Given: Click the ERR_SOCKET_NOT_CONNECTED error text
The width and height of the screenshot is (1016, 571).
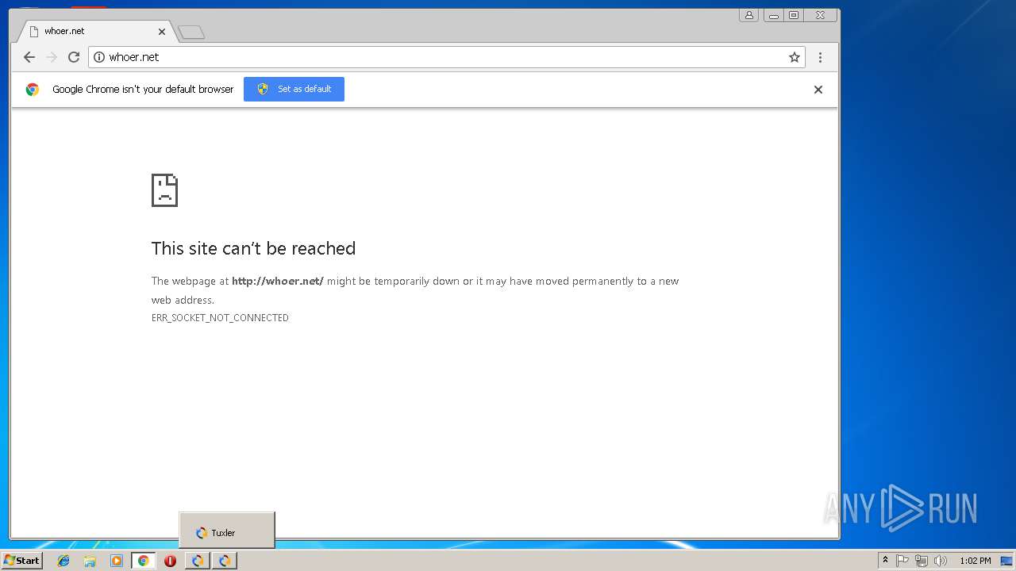Looking at the screenshot, I should 220,318.
